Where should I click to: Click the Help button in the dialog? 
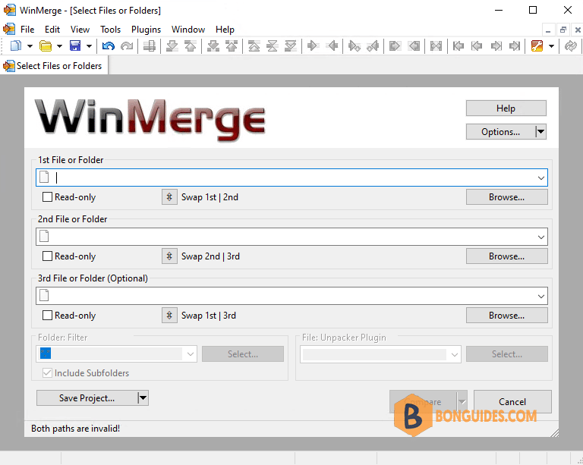tap(506, 108)
